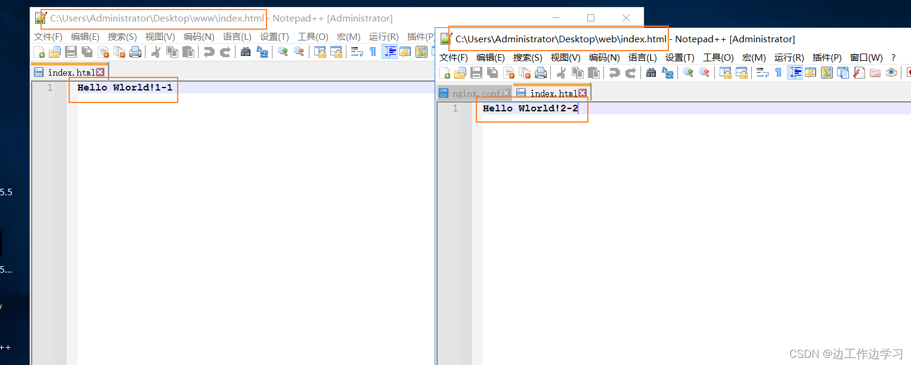
Task: Open 视图(V) menu in web window
Action: coord(565,58)
